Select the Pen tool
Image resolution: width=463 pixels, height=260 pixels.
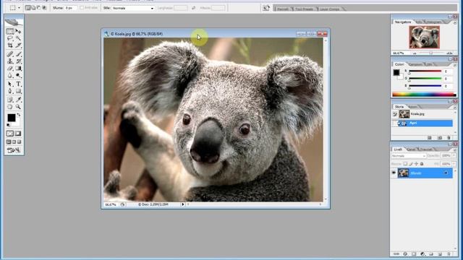(10, 92)
